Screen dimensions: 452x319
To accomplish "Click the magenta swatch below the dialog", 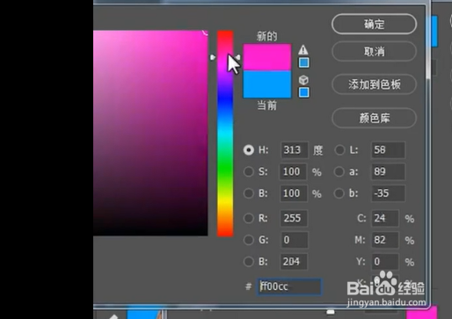I will click(421, 313).
